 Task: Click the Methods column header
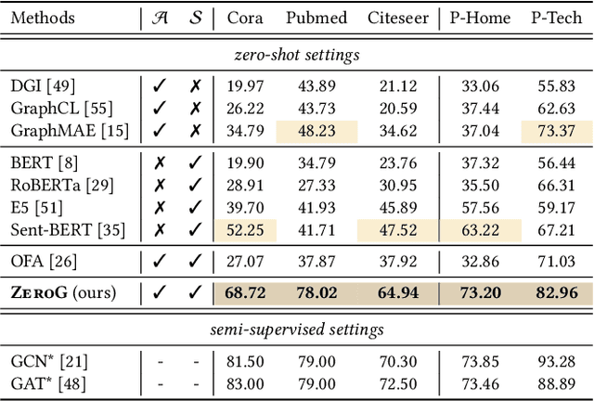(45, 19)
